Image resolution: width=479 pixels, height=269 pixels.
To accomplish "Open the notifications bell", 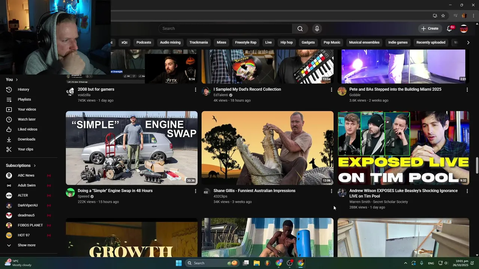I will tap(449, 29).
